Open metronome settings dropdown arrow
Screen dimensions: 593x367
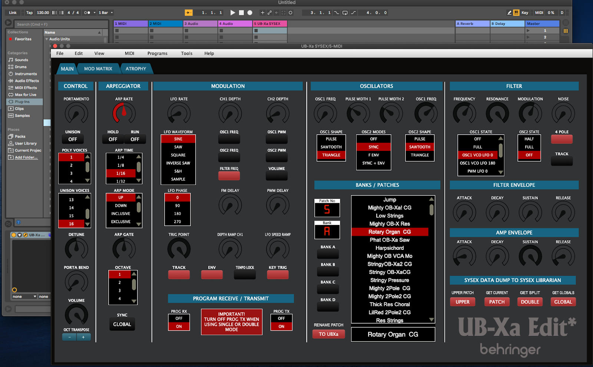pyautogui.click(x=95, y=13)
